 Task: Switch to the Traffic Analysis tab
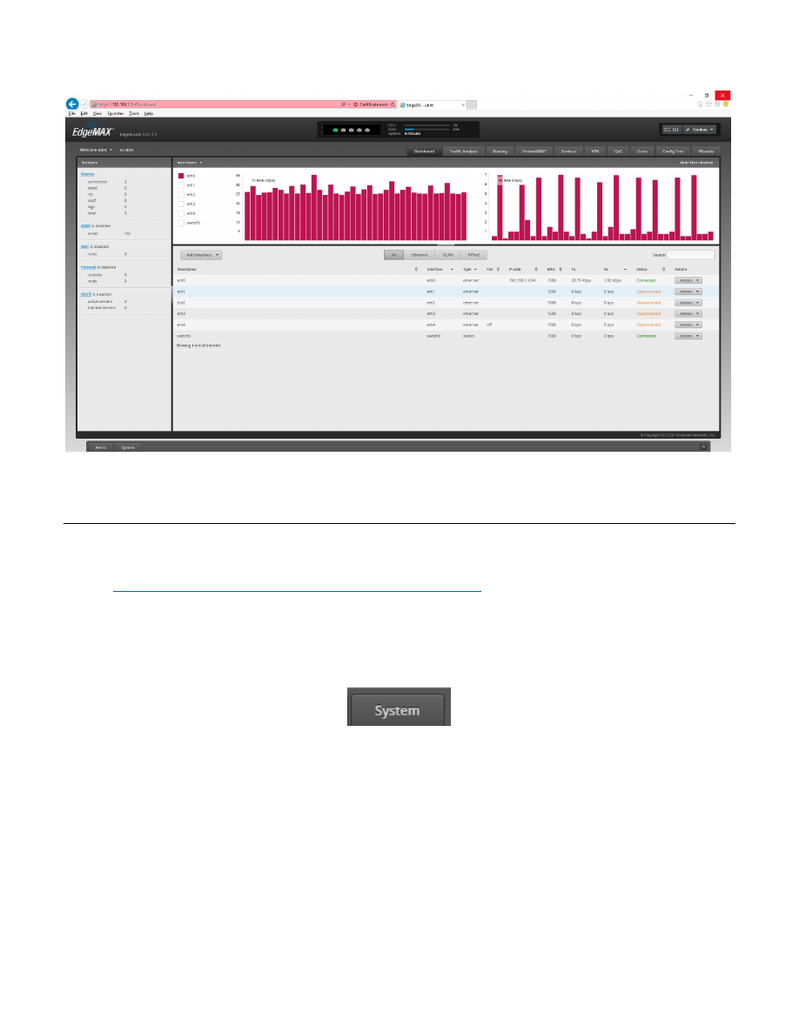tap(465, 151)
